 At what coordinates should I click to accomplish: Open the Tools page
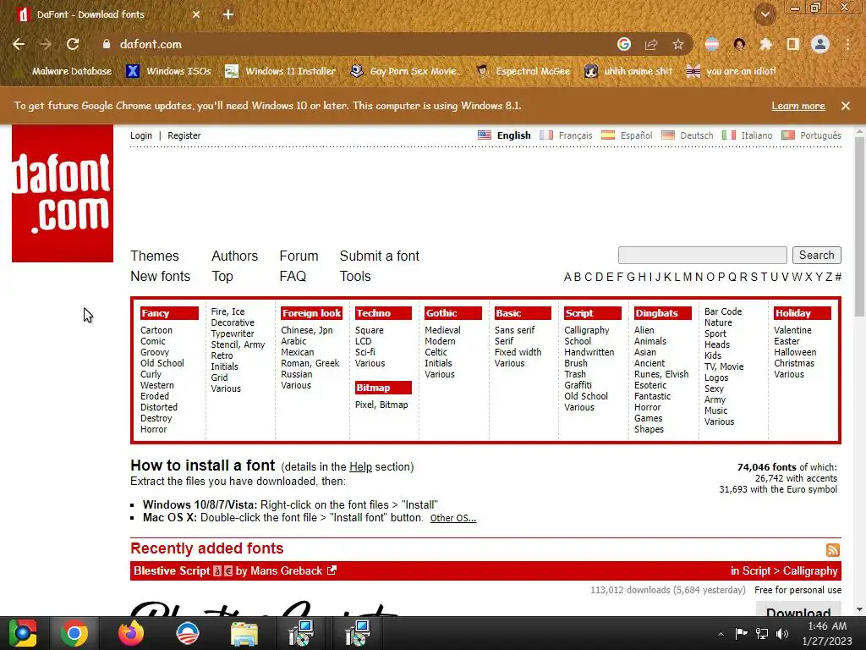point(355,277)
